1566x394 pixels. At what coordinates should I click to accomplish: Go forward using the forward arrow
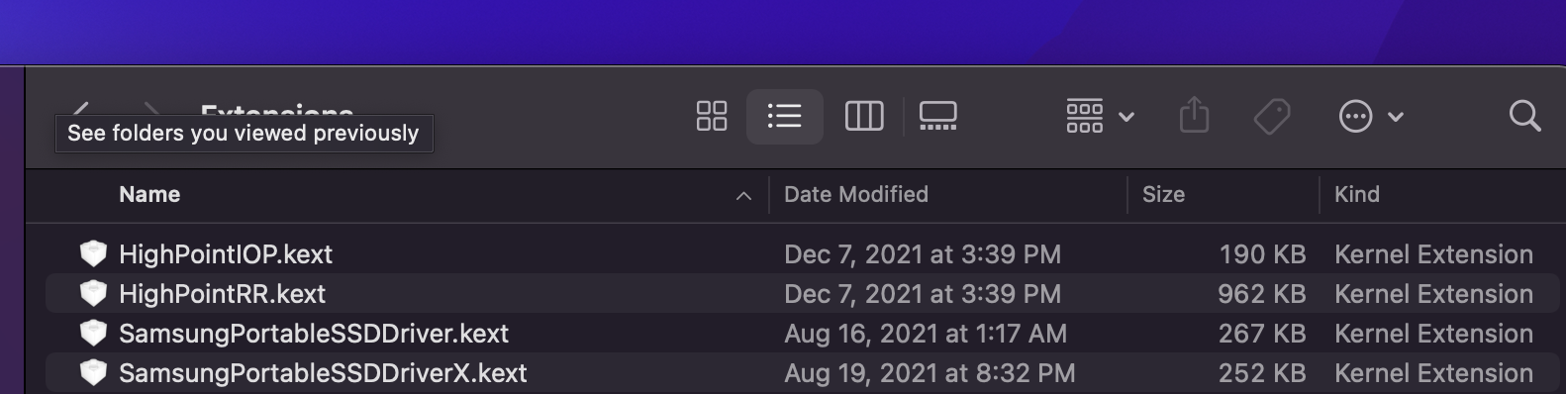[x=151, y=107]
